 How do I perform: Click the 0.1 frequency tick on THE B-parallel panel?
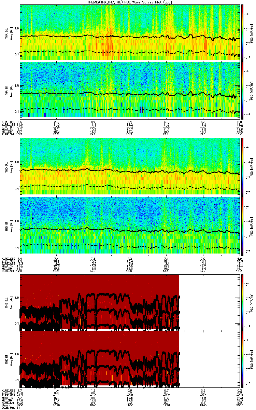click(16, 380)
